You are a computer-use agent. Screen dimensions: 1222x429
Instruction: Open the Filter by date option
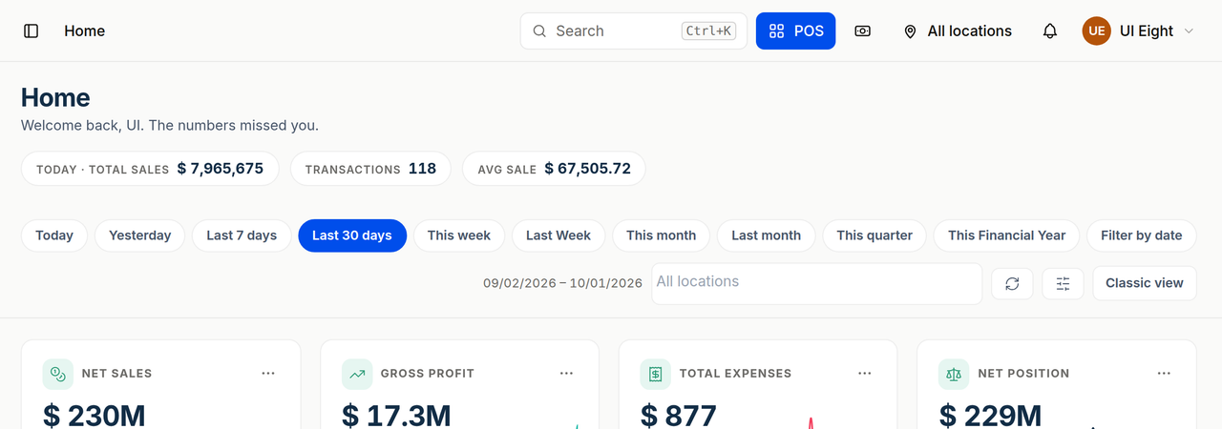tap(1142, 235)
